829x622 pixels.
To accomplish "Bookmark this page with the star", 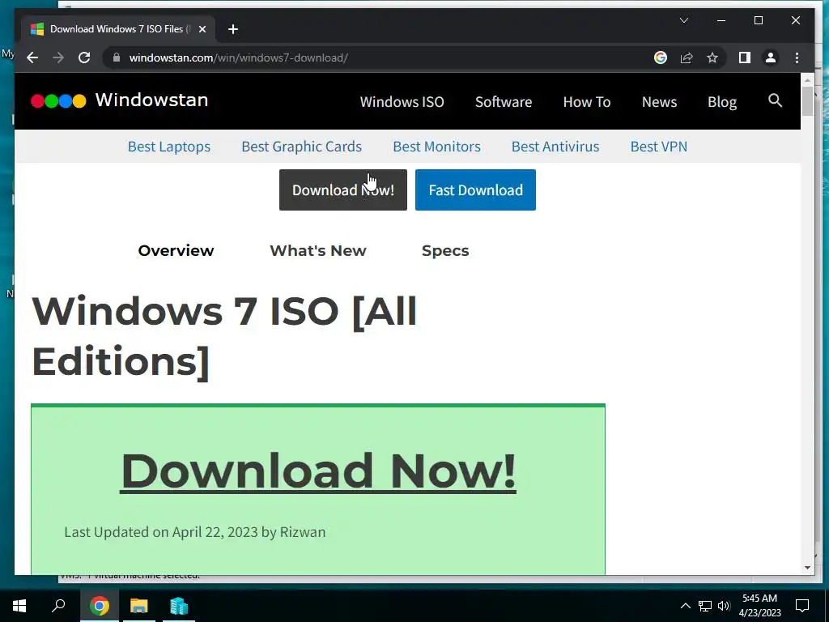I will pyautogui.click(x=712, y=58).
